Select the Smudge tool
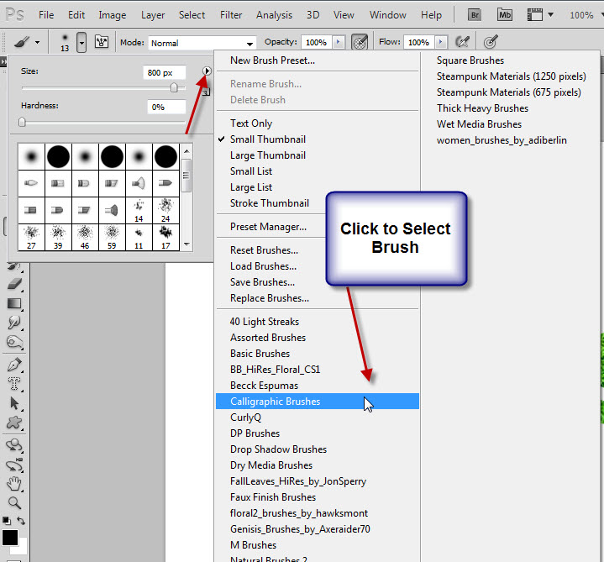 14,323
